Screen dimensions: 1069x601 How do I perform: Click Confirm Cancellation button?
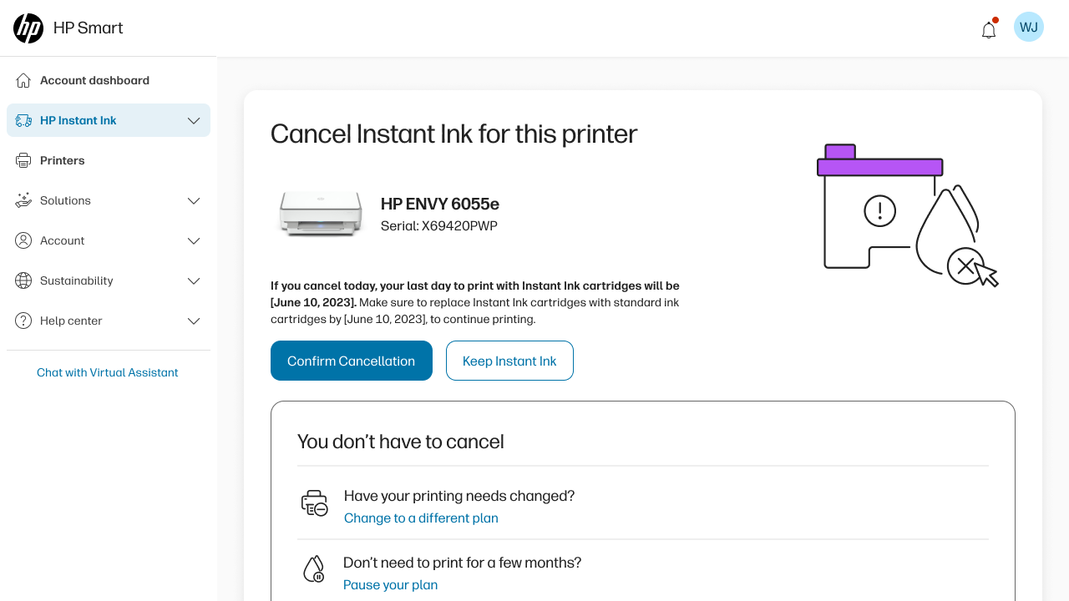[352, 361]
